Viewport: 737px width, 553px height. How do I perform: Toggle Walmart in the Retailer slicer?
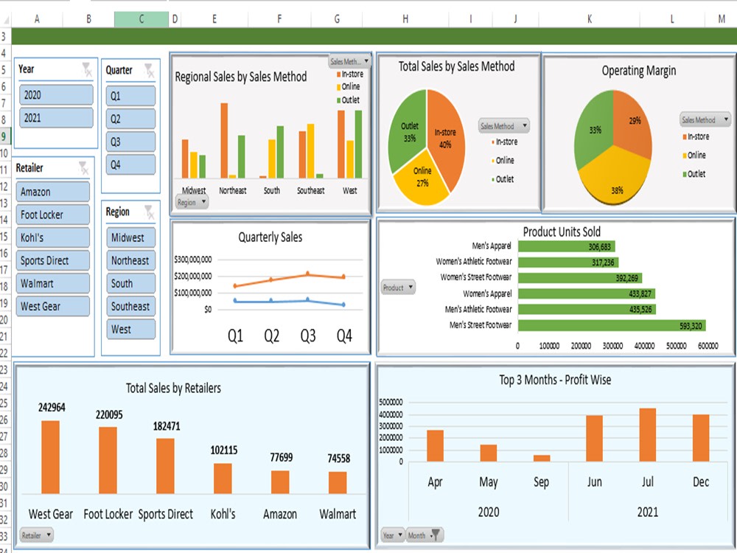click(x=52, y=283)
